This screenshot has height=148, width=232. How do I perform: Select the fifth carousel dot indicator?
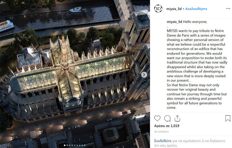point(75,145)
